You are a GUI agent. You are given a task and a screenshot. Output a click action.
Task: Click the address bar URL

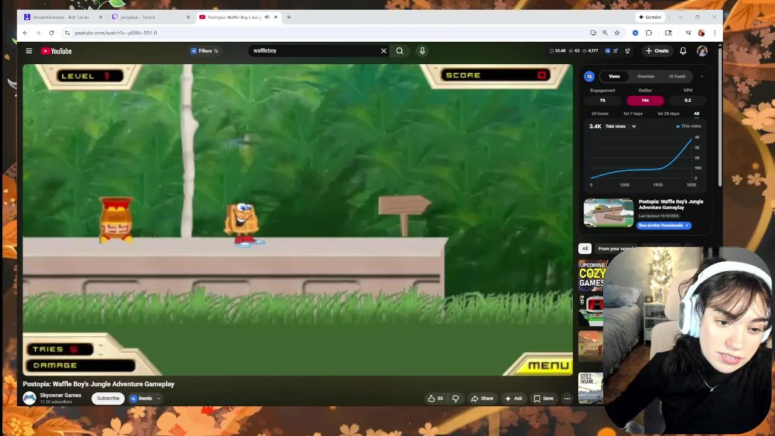pos(116,33)
